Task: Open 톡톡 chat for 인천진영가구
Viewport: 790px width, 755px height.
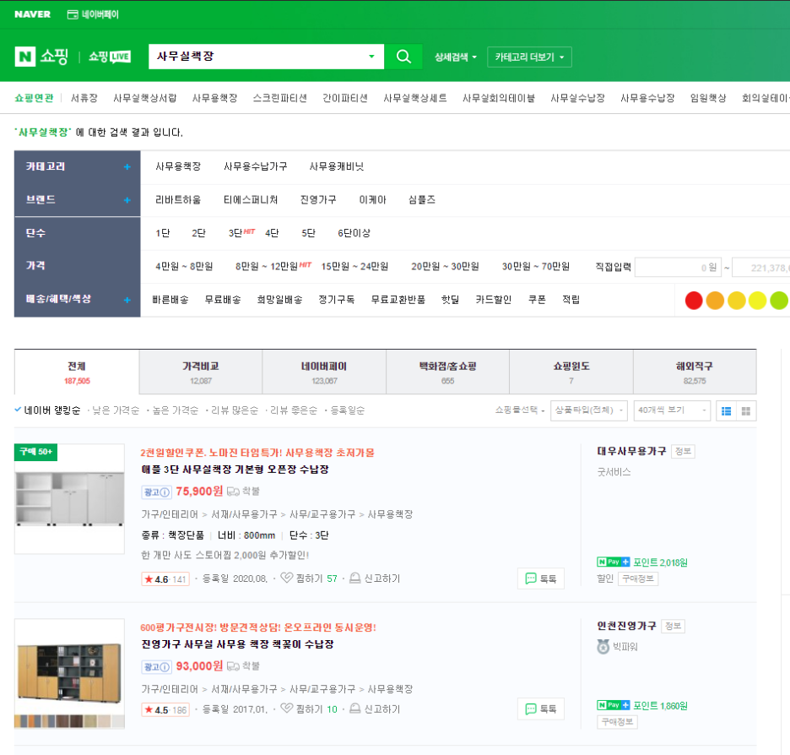Action: point(541,709)
